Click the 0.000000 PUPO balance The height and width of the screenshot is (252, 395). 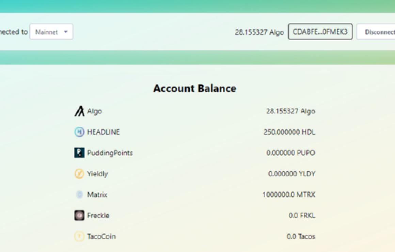point(291,153)
